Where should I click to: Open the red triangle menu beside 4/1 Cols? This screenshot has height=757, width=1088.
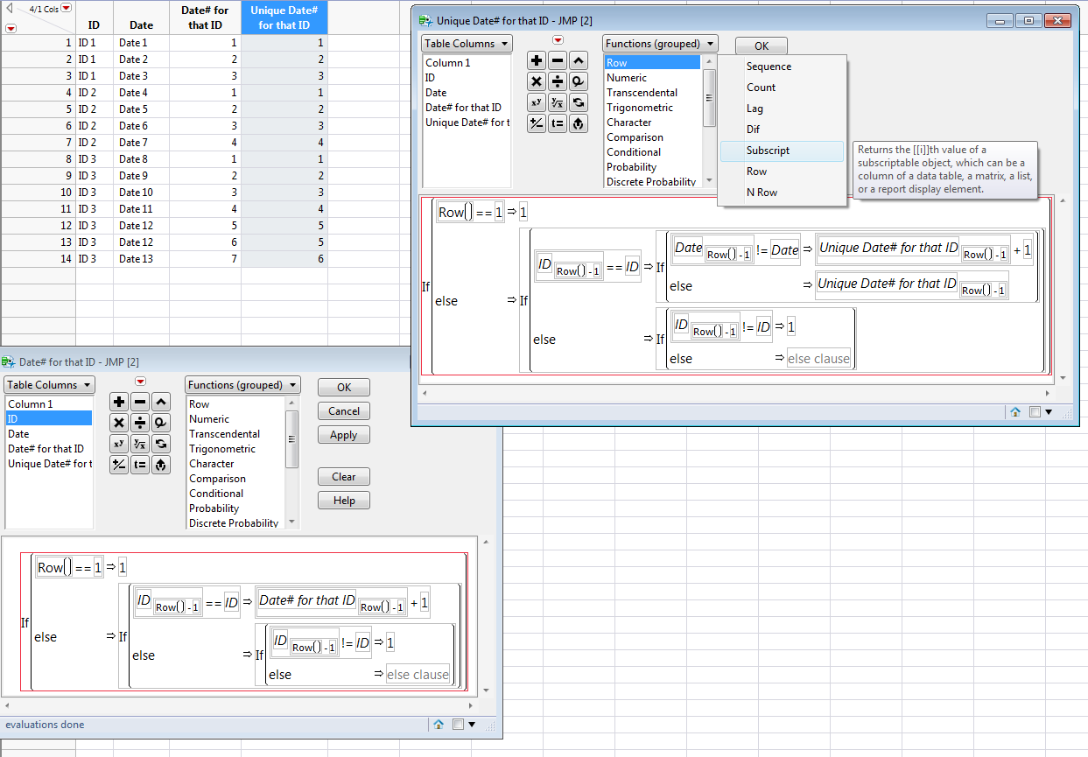67,8
